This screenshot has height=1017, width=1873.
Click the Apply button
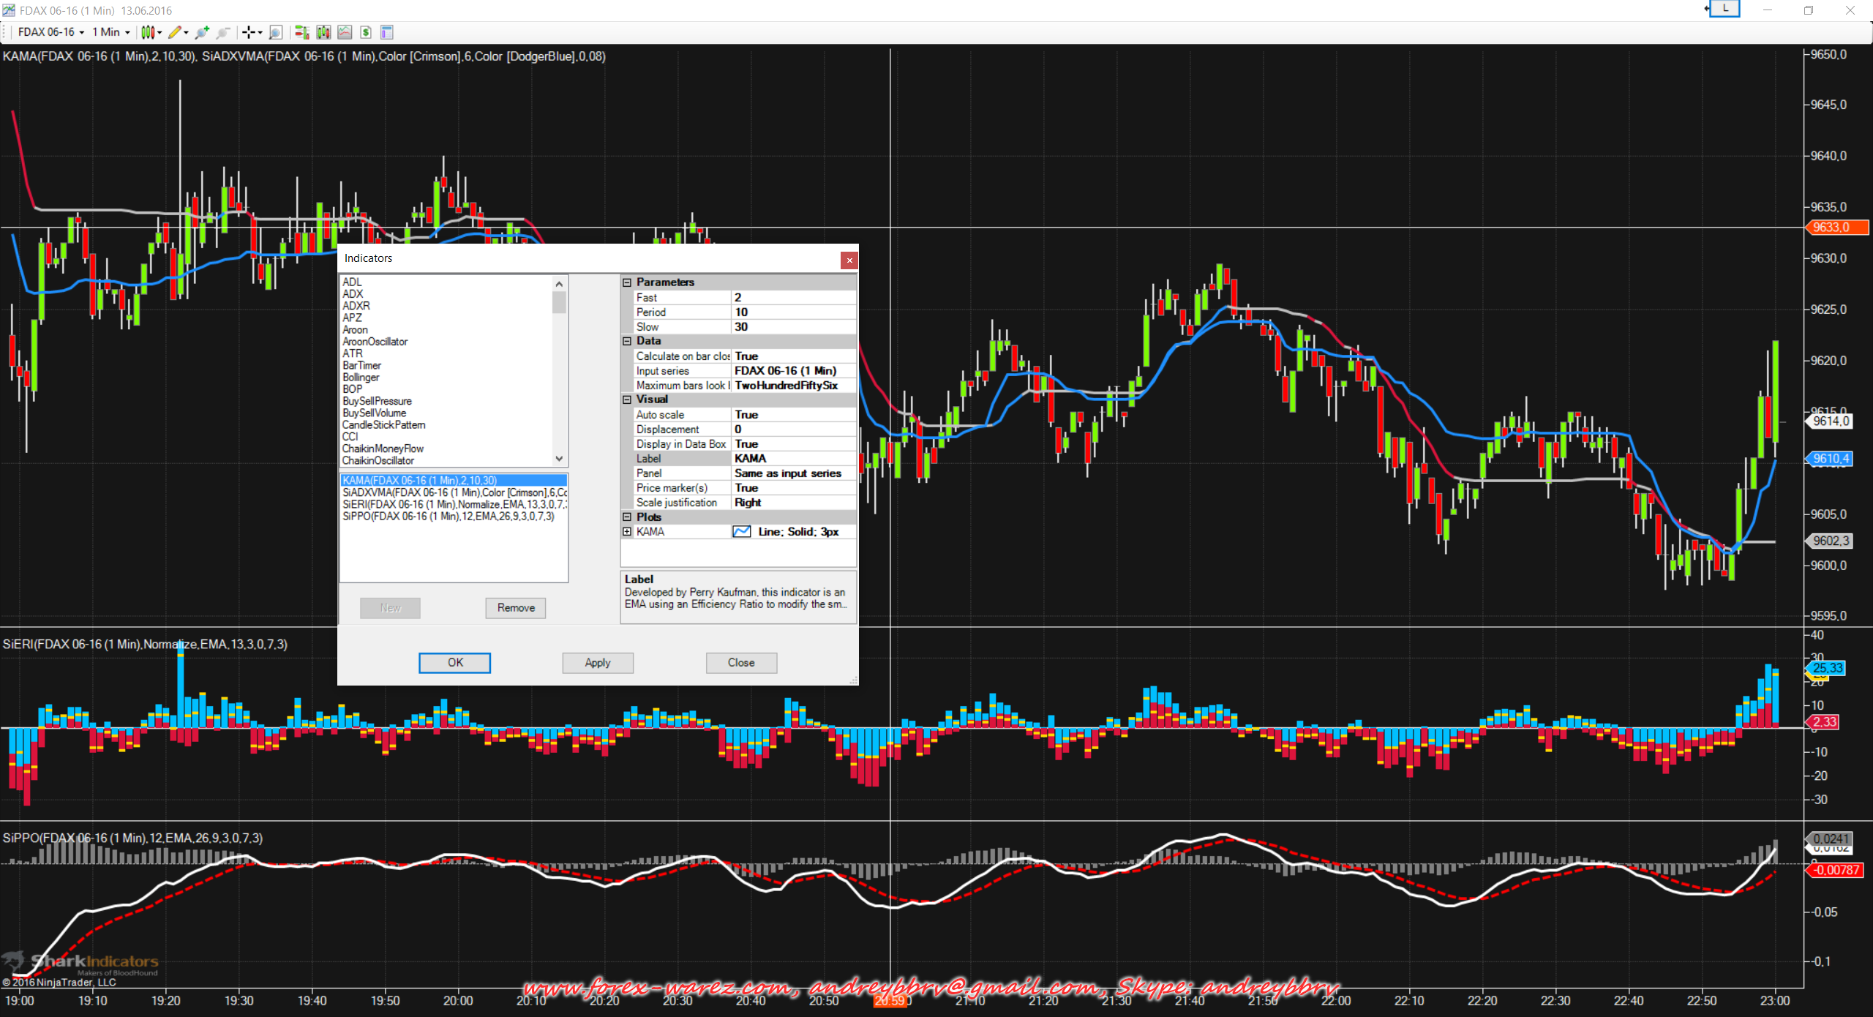click(597, 662)
